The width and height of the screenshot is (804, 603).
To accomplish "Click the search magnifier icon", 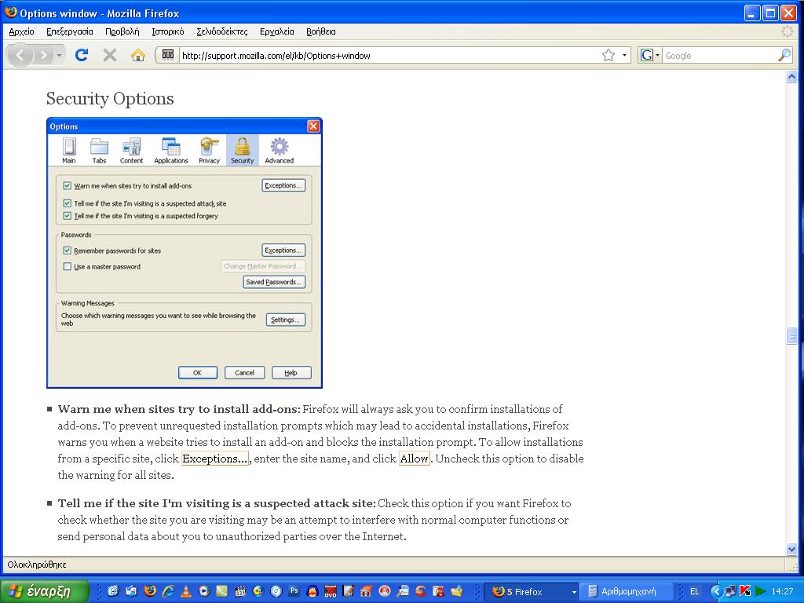I will 784,56.
